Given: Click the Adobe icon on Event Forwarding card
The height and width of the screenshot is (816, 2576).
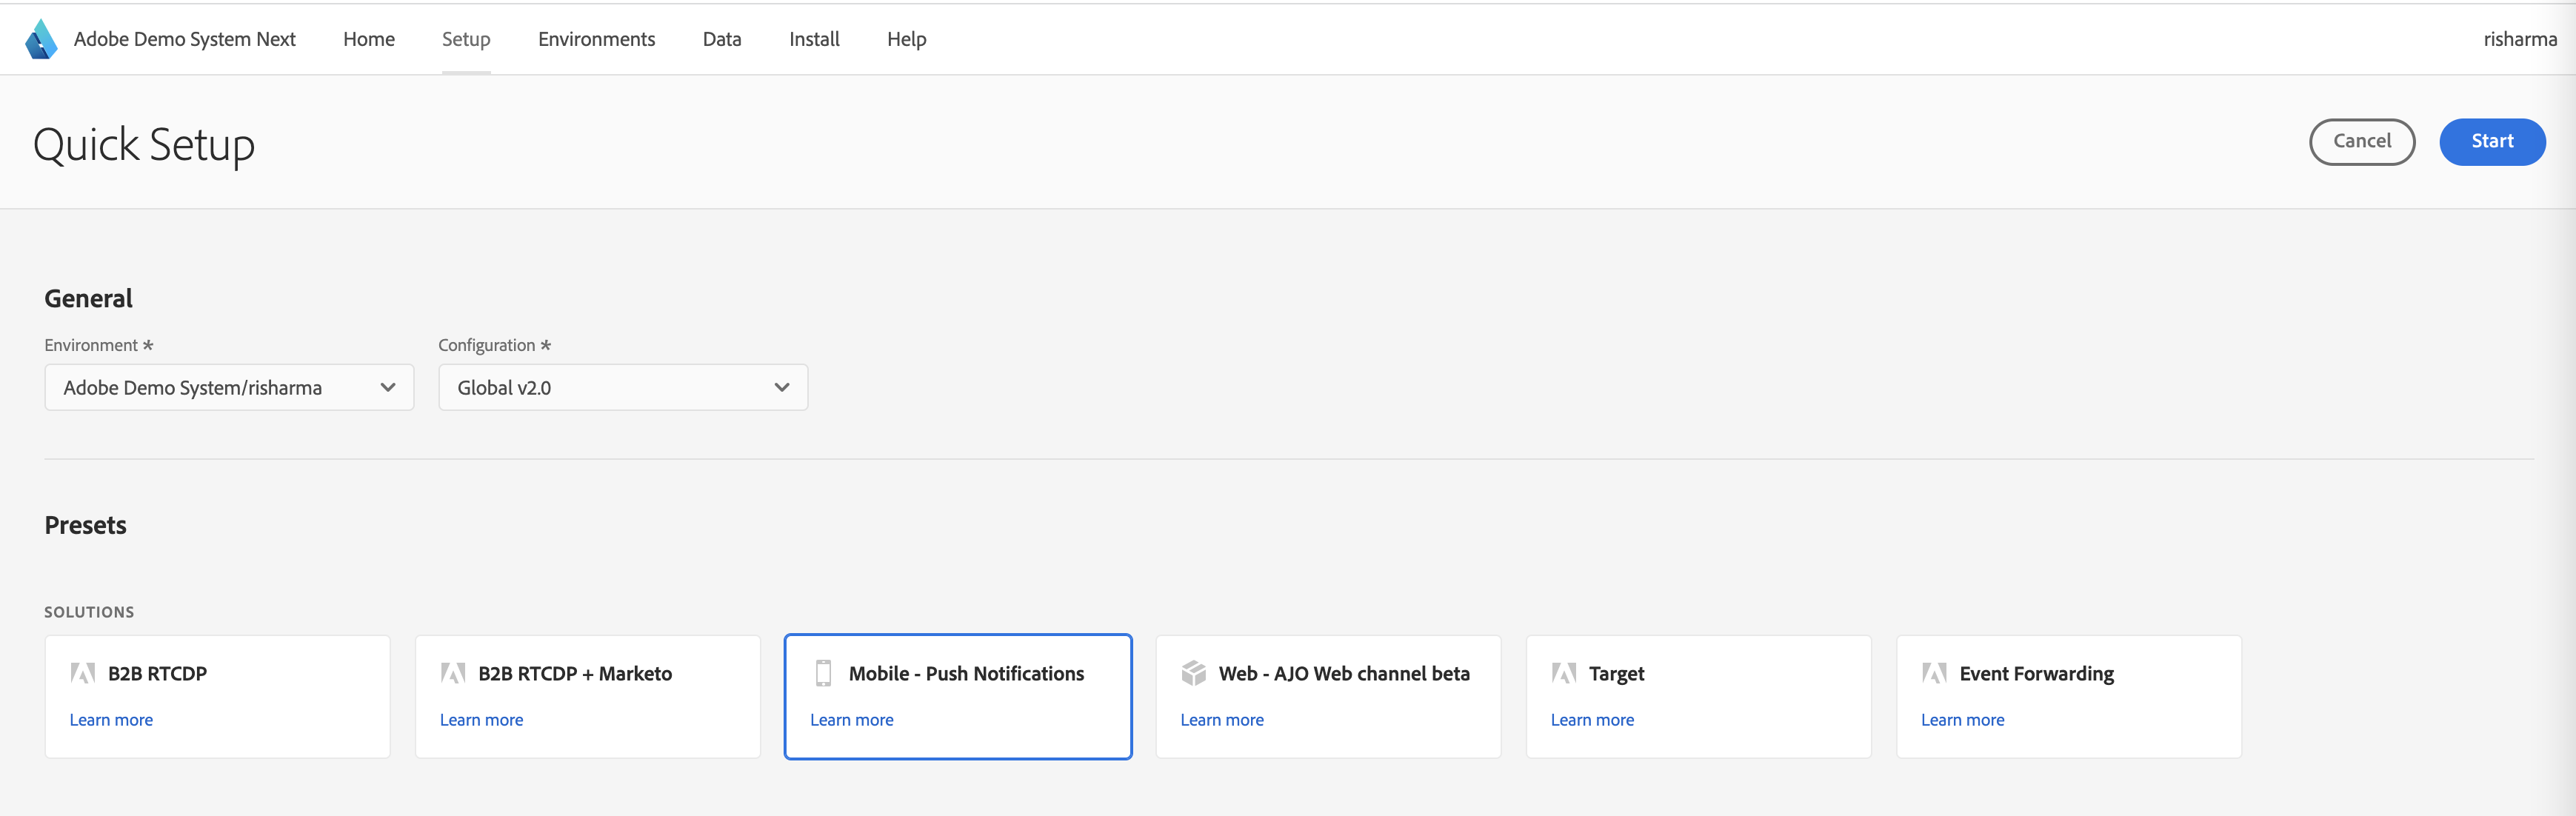Looking at the screenshot, I should coord(1934,673).
